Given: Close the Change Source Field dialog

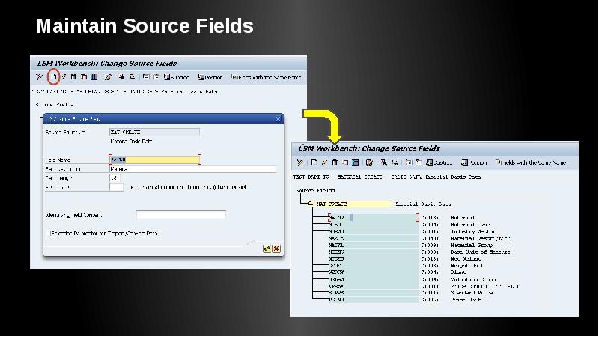Looking at the screenshot, I should click(278, 119).
